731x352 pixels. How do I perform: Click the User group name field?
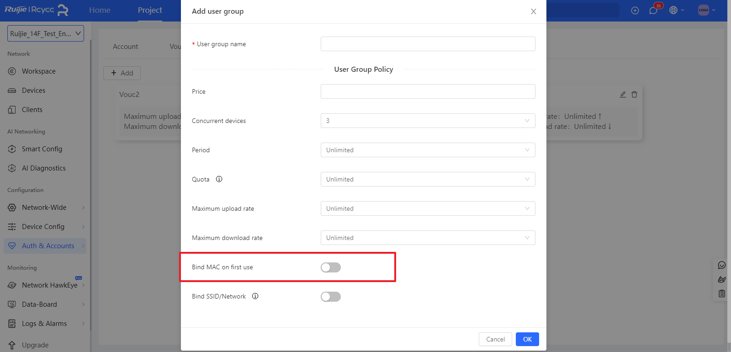(428, 44)
